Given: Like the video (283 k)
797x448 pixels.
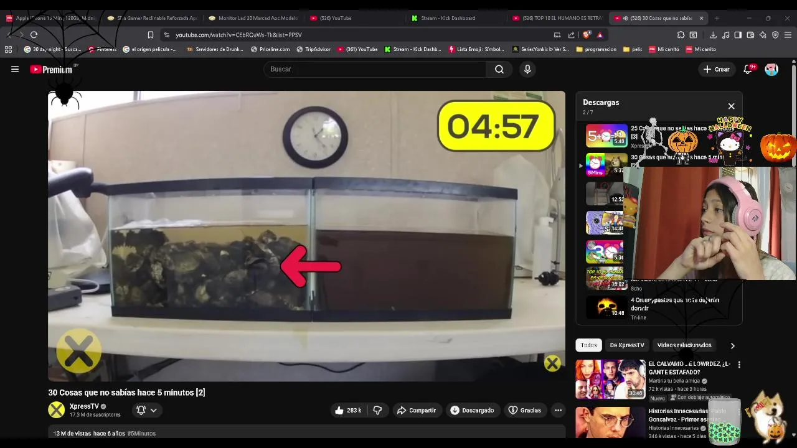Looking at the screenshot, I should [348, 410].
